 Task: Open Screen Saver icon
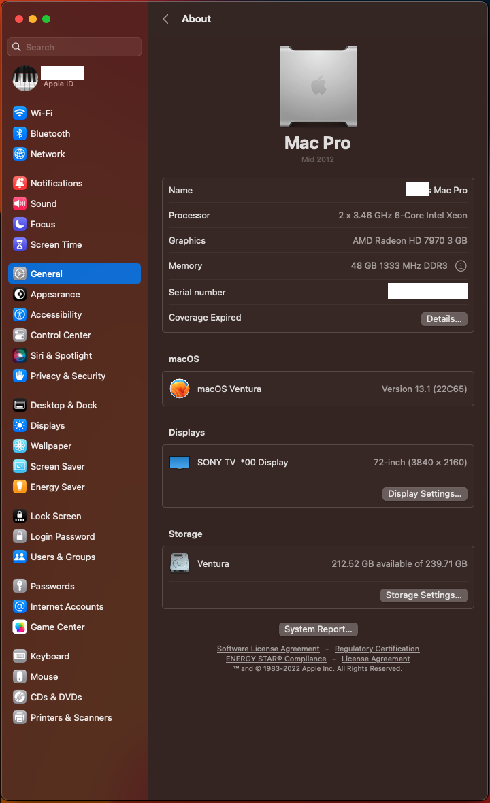(x=20, y=467)
